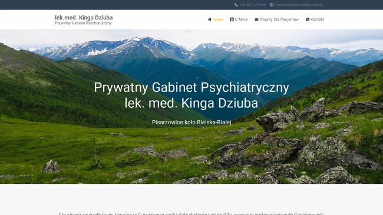Click the phone number Rej. 881-275-555

pyautogui.click(x=253, y=5)
